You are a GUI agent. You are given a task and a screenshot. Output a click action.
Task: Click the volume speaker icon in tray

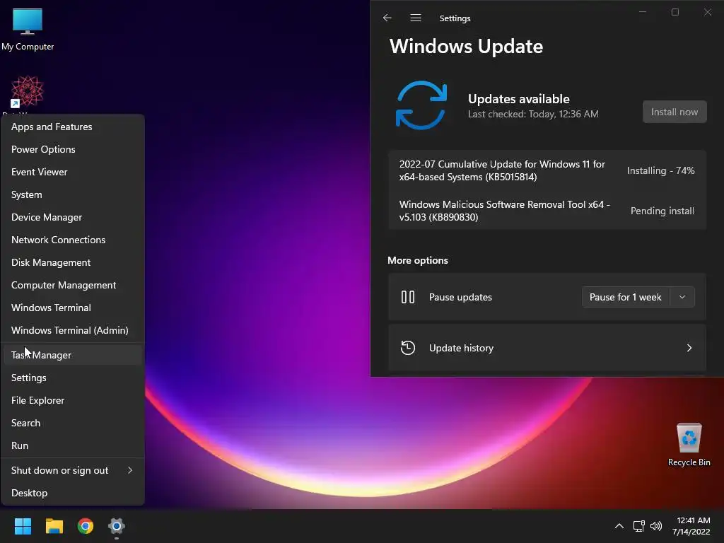655,526
